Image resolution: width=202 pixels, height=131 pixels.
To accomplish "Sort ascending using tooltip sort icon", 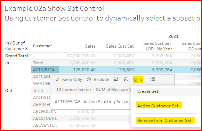I will pos(116,79).
